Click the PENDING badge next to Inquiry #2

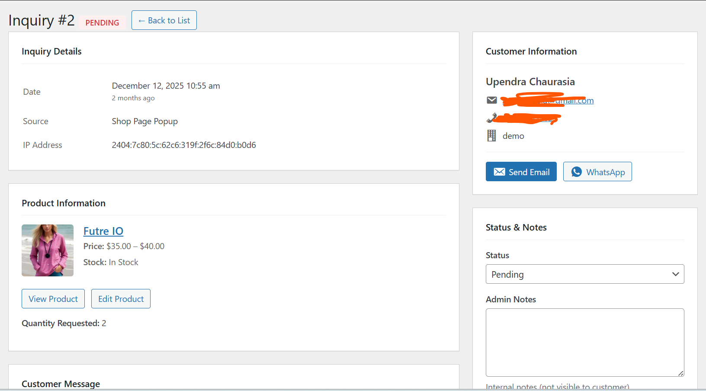click(x=102, y=22)
